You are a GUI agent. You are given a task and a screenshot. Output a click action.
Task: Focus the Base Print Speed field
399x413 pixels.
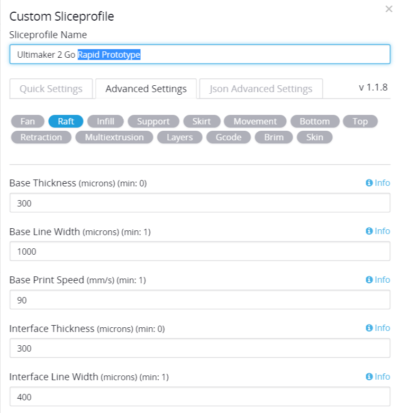coord(199,300)
